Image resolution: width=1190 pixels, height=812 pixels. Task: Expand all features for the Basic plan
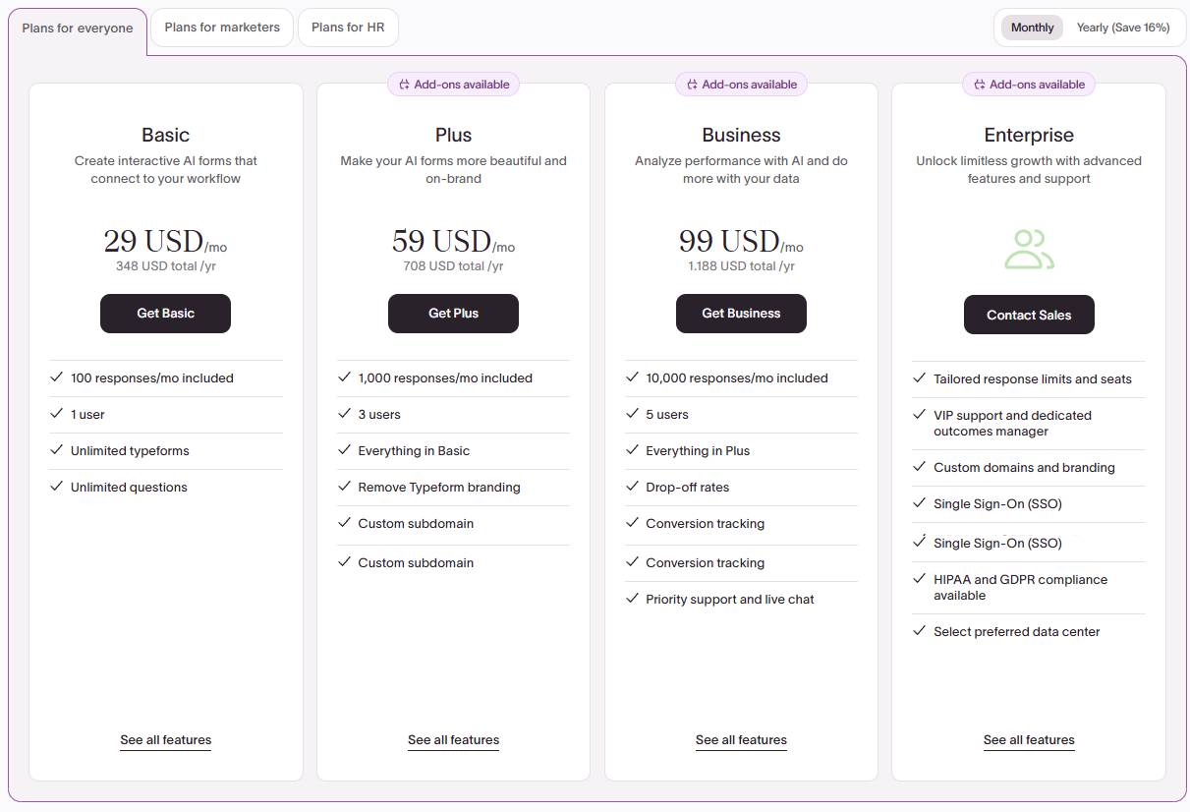click(x=165, y=739)
